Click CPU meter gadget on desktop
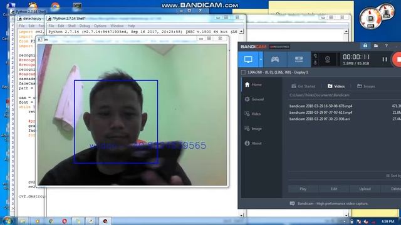 (370, 18)
